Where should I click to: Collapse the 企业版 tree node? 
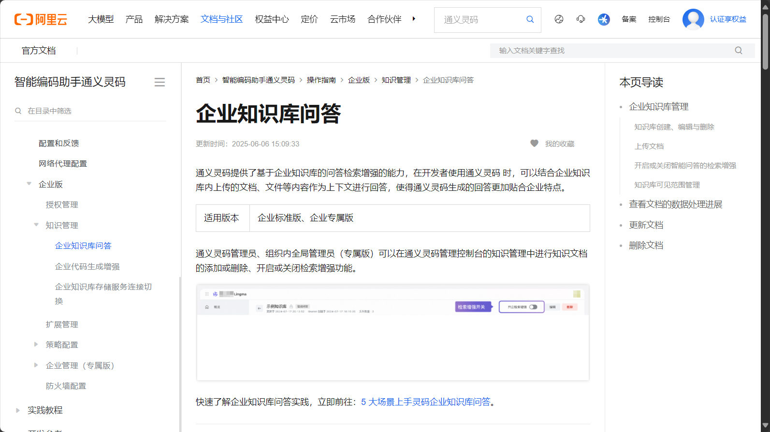click(x=29, y=184)
